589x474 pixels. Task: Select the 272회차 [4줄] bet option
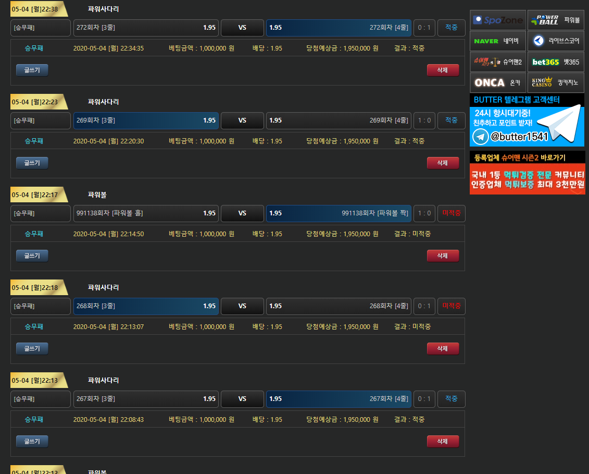tap(339, 28)
